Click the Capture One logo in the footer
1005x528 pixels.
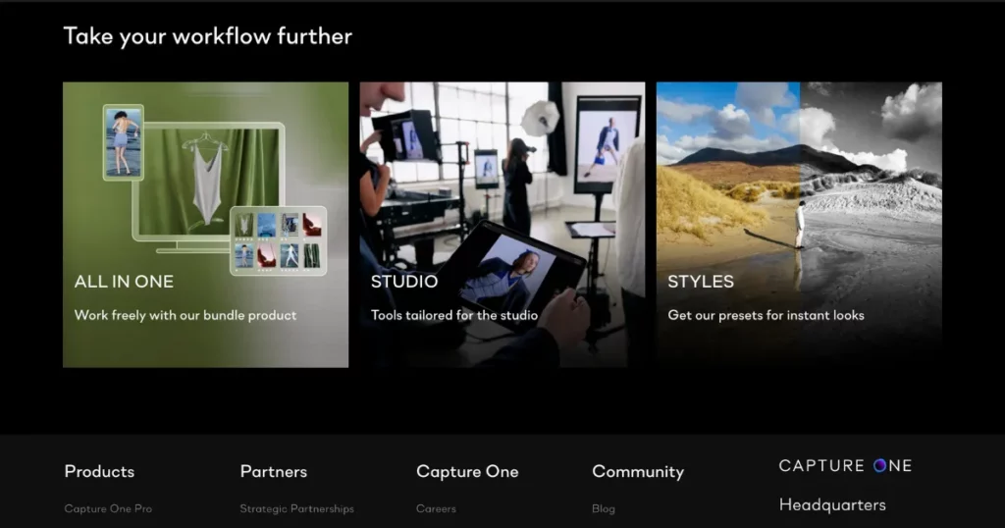[x=845, y=465]
